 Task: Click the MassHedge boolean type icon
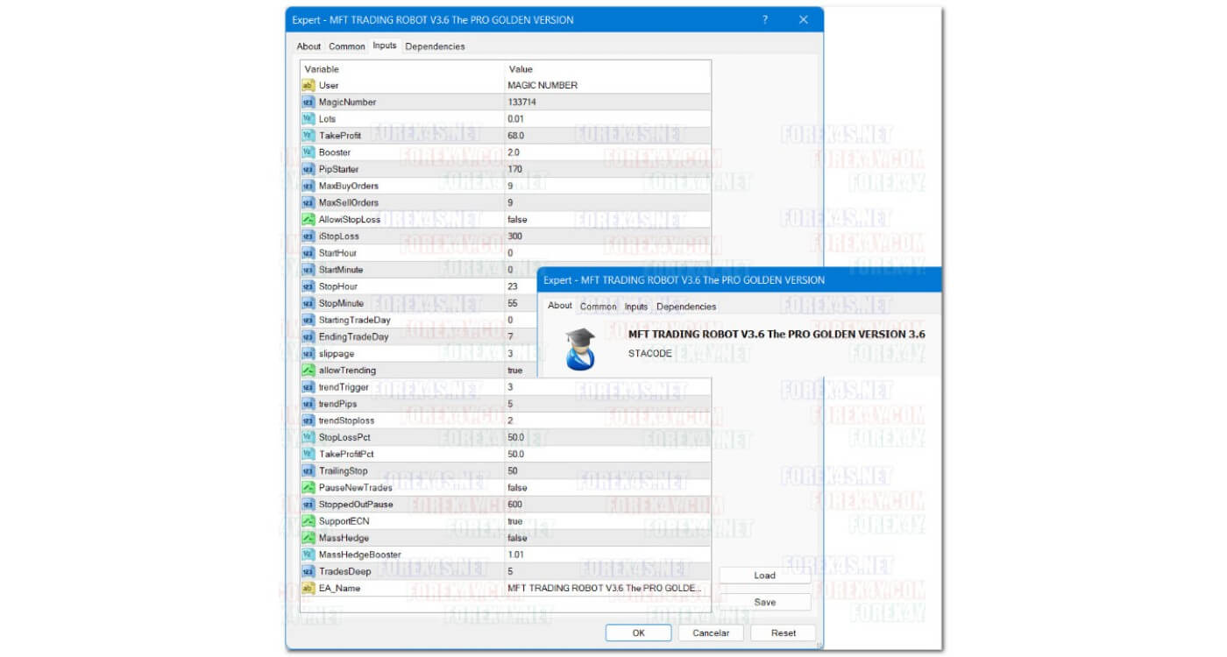click(x=308, y=538)
